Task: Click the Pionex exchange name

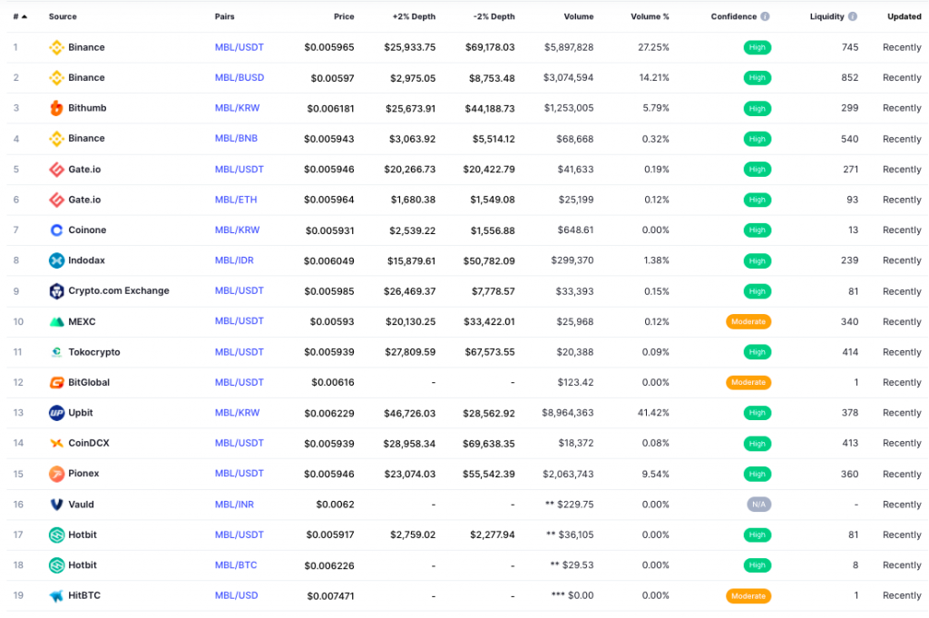Action: pos(83,474)
